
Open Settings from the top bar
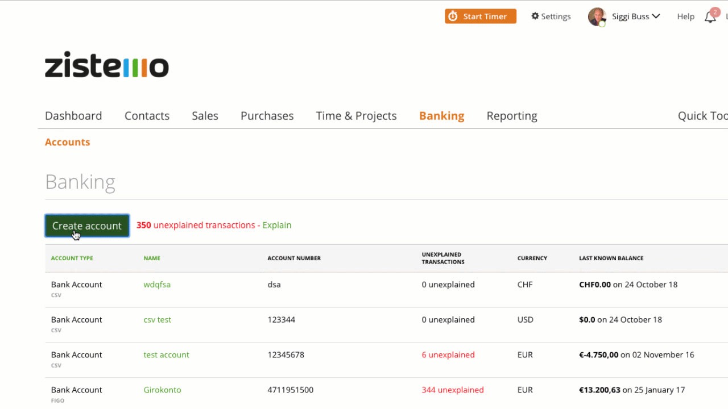(551, 16)
